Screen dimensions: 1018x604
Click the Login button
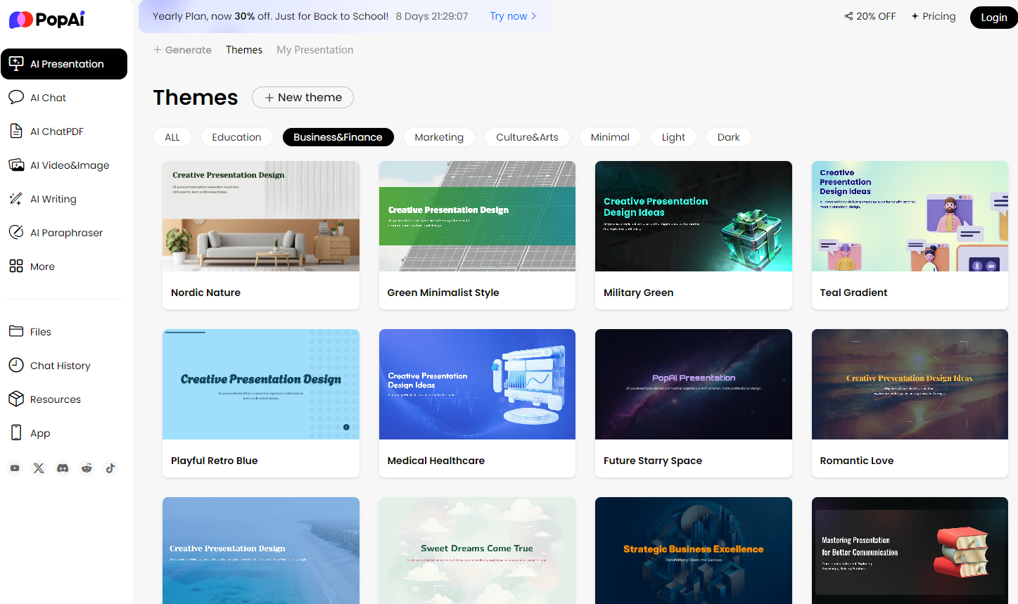click(993, 18)
